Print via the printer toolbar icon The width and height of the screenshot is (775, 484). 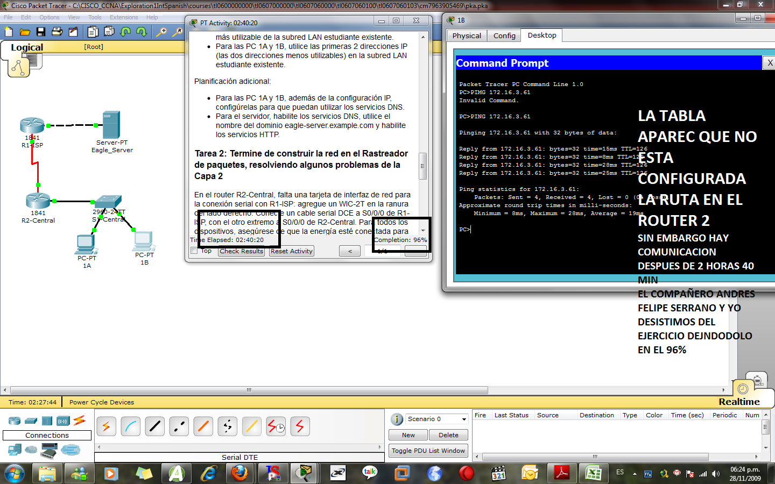click(57, 32)
